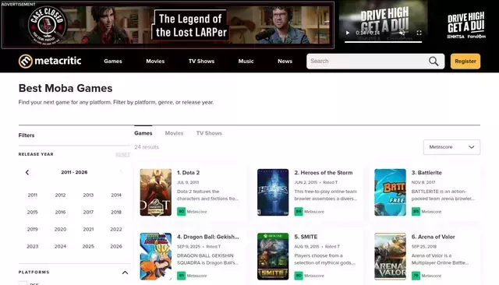Click Dota 2's green Metascore badge

click(182, 212)
